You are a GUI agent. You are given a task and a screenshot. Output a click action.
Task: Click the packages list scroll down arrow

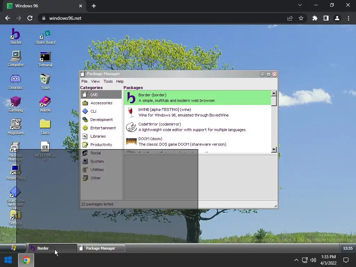274,149
